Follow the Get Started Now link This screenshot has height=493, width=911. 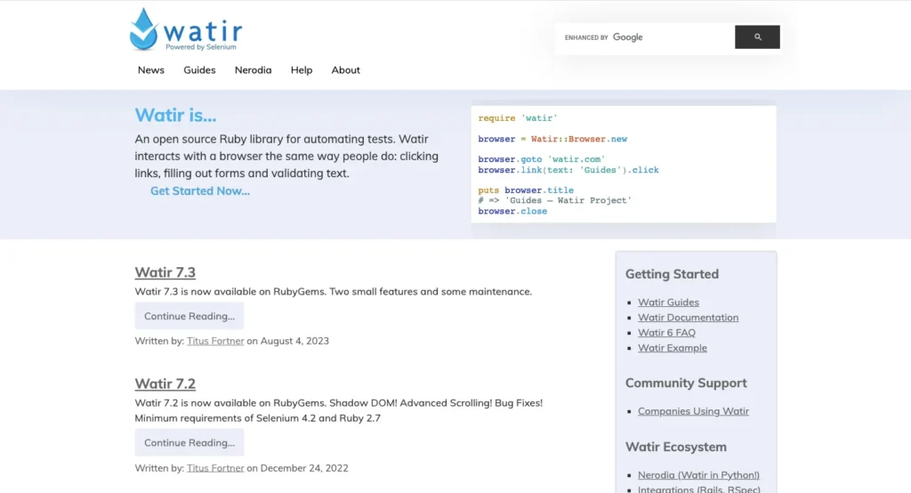pos(200,190)
